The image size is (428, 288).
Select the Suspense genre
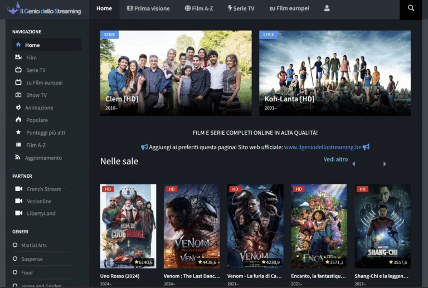pyautogui.click(x=33, y=259)
